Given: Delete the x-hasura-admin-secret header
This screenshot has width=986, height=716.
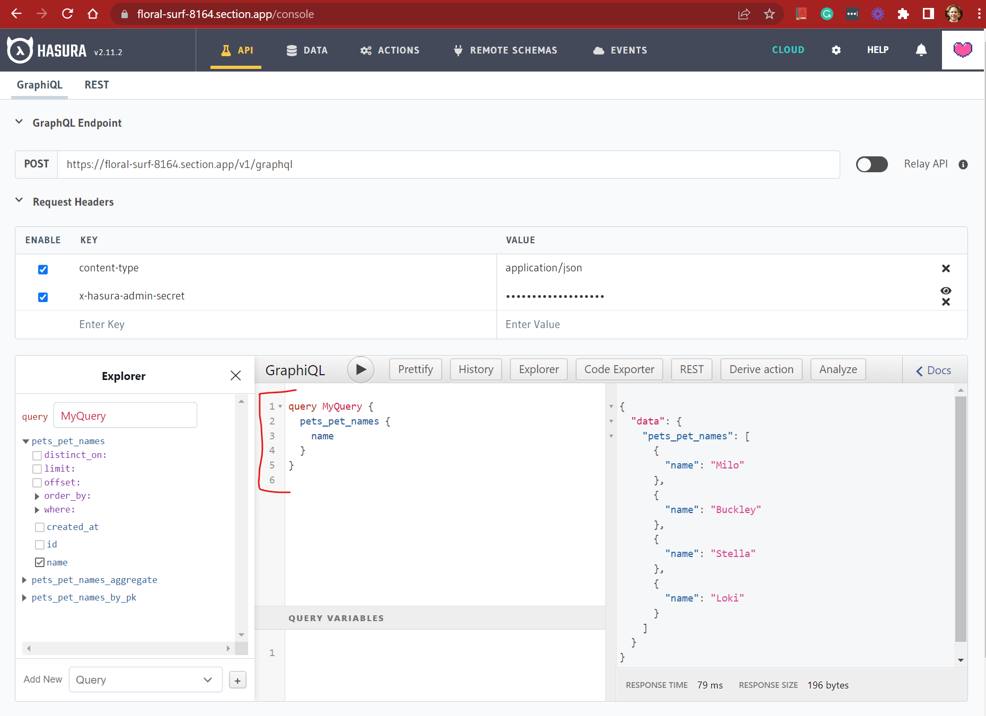Looking at the screenshot, I should pos(946,302).
